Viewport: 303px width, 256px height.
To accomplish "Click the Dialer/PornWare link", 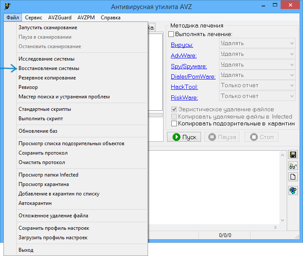I will click(193, 76).
